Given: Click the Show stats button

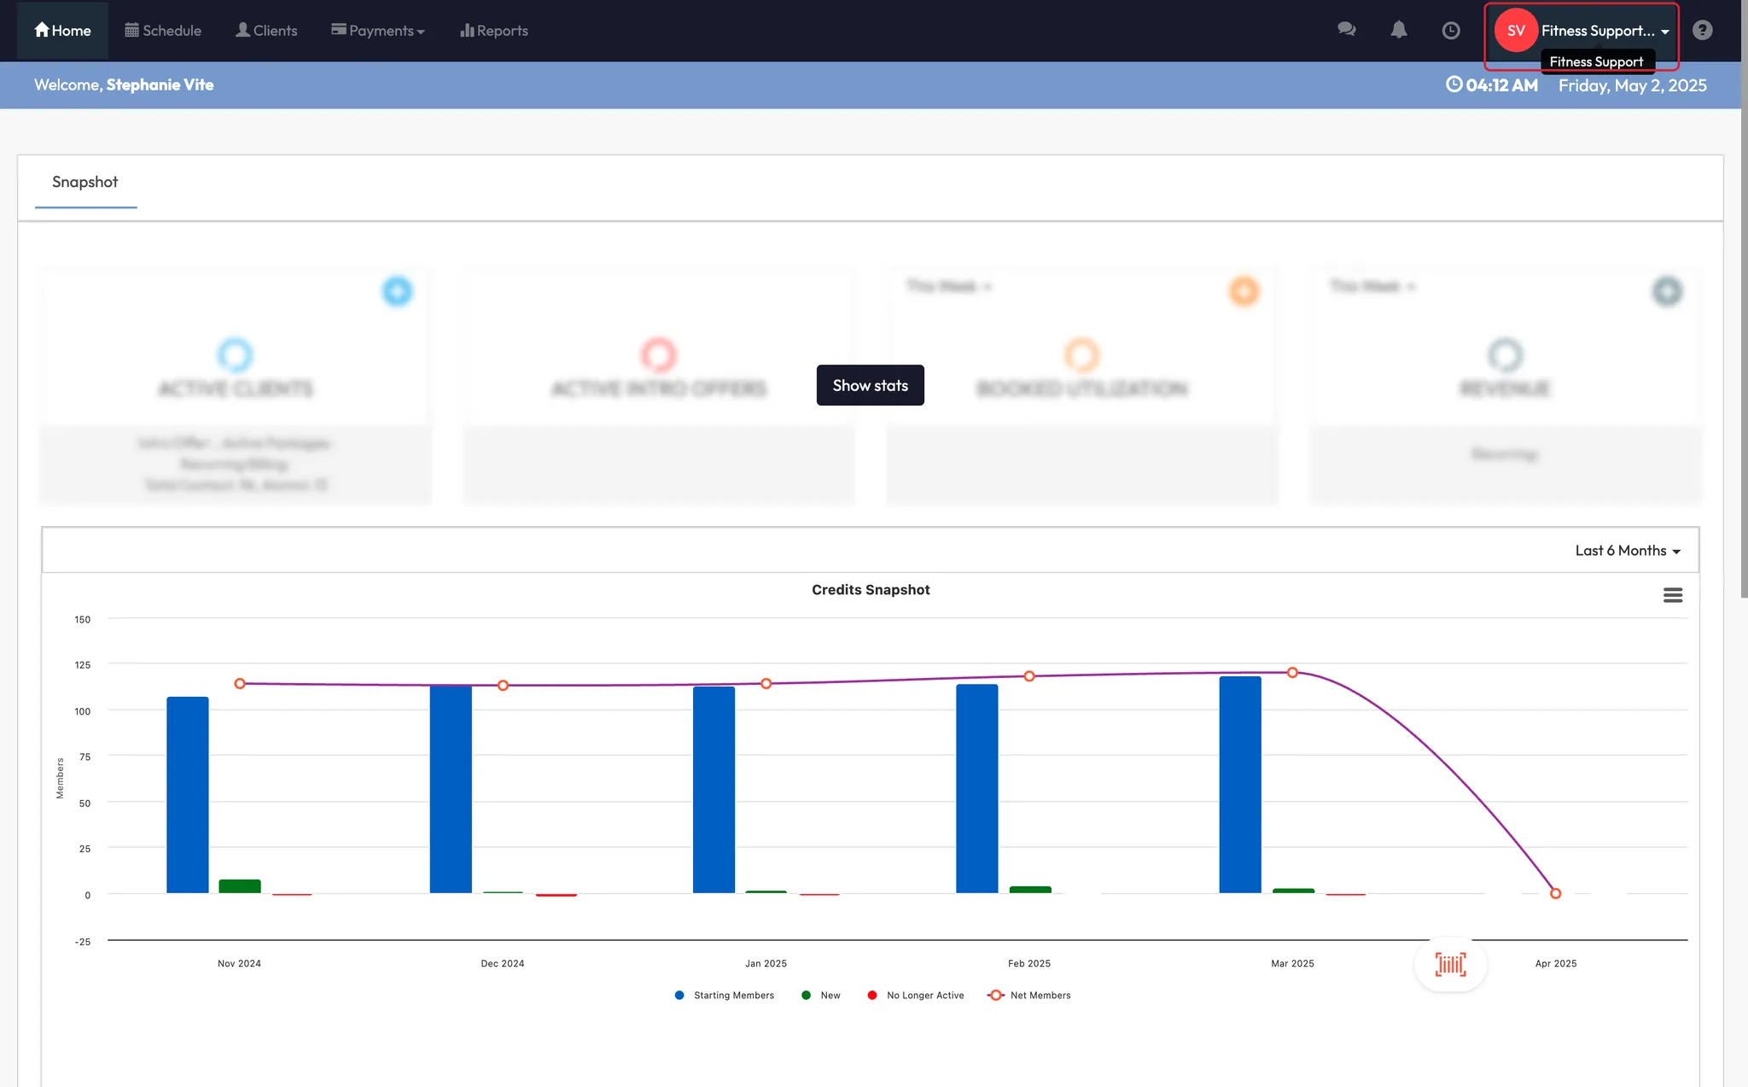Looking at the screenshot, I should (870, 385).
